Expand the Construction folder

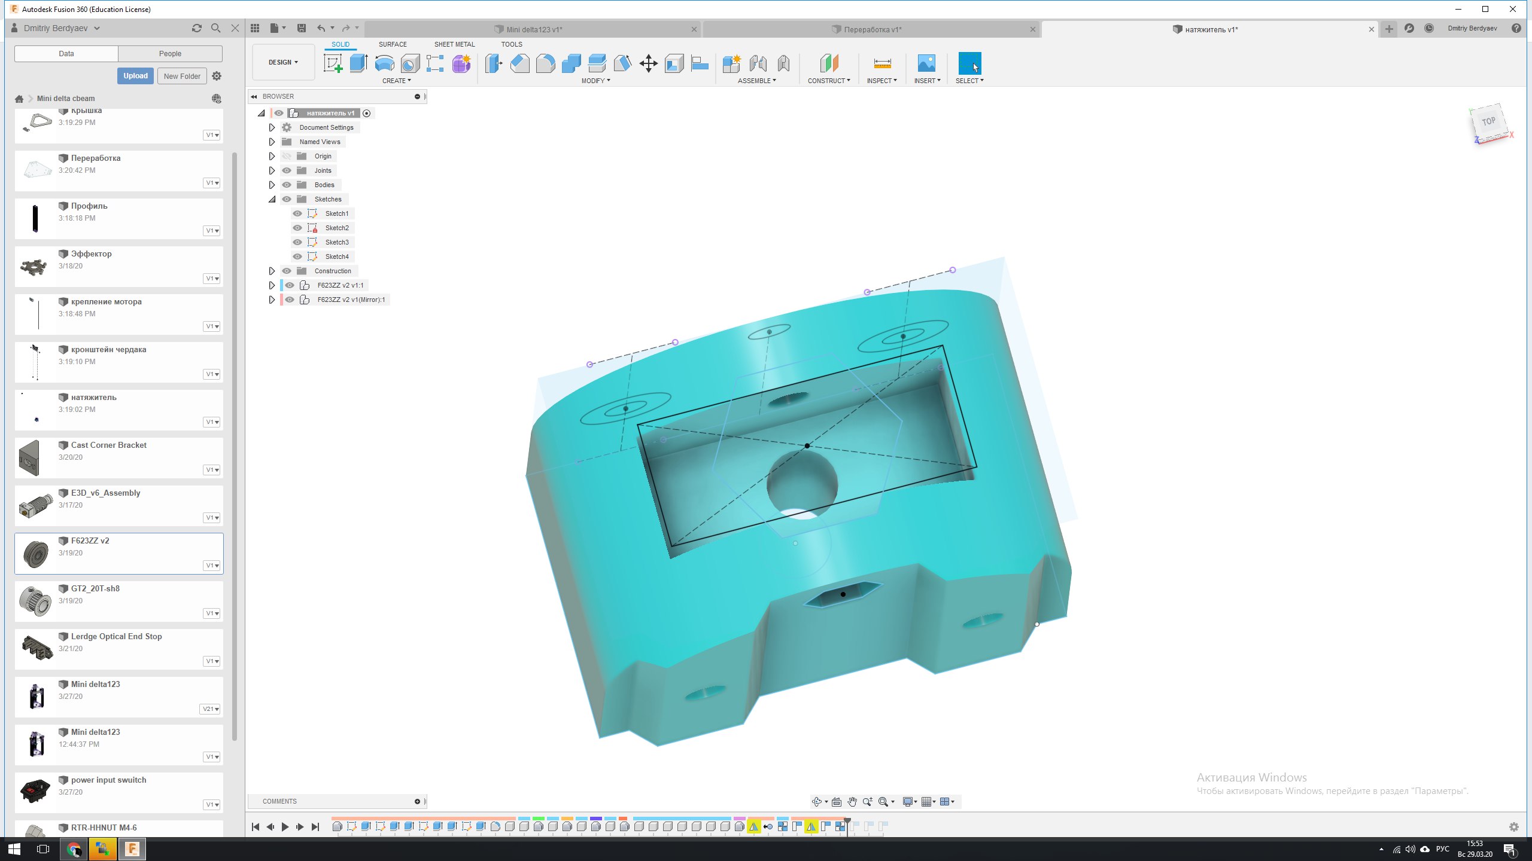click(272, 271)
